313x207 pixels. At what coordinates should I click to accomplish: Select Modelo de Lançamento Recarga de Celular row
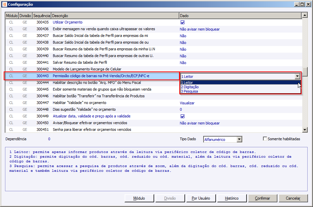point(153,69)
